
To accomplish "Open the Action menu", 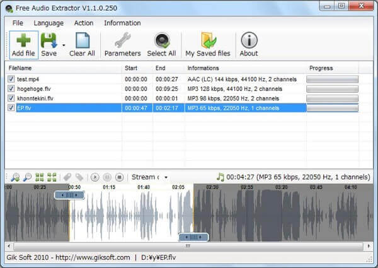I will click(84, 23).
